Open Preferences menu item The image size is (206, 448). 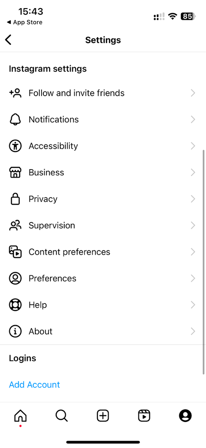coord(103,278)
